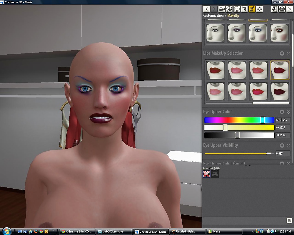Open the group of people icon

click(282, 9)
